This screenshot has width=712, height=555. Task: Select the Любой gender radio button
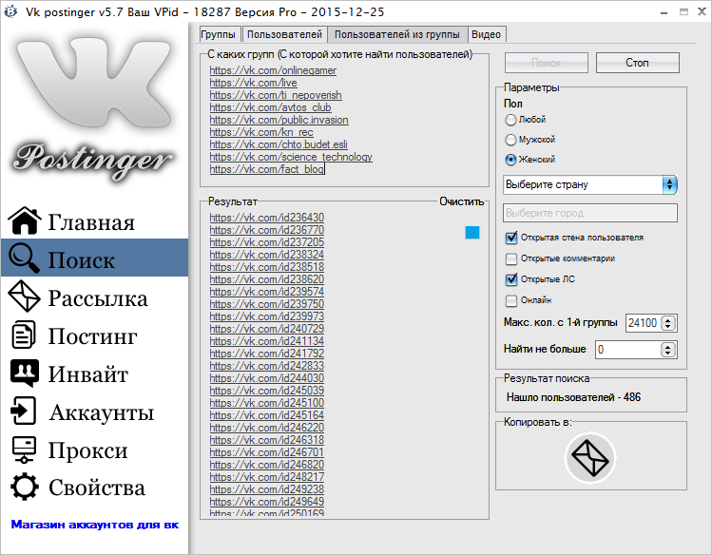point(510,120)
